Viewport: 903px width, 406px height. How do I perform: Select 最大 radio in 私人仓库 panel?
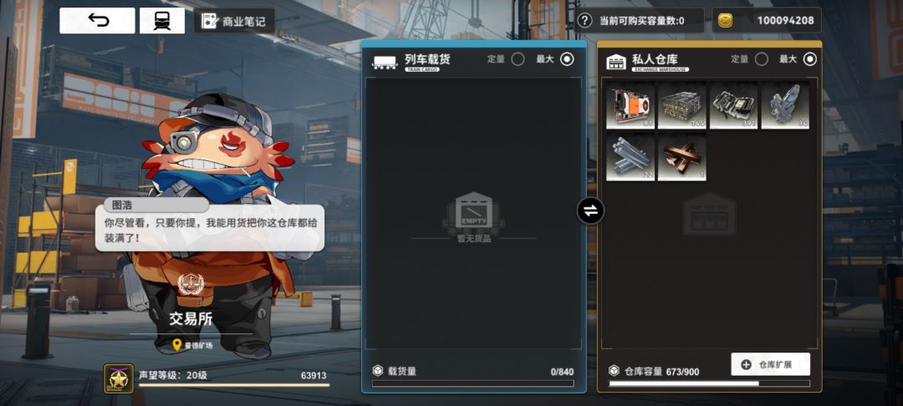pos(809,58)
